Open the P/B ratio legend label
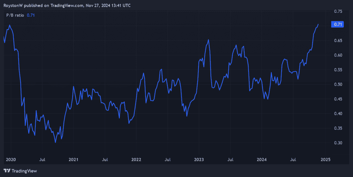This screenshot has height=177, width=353. tap(16, 15)
